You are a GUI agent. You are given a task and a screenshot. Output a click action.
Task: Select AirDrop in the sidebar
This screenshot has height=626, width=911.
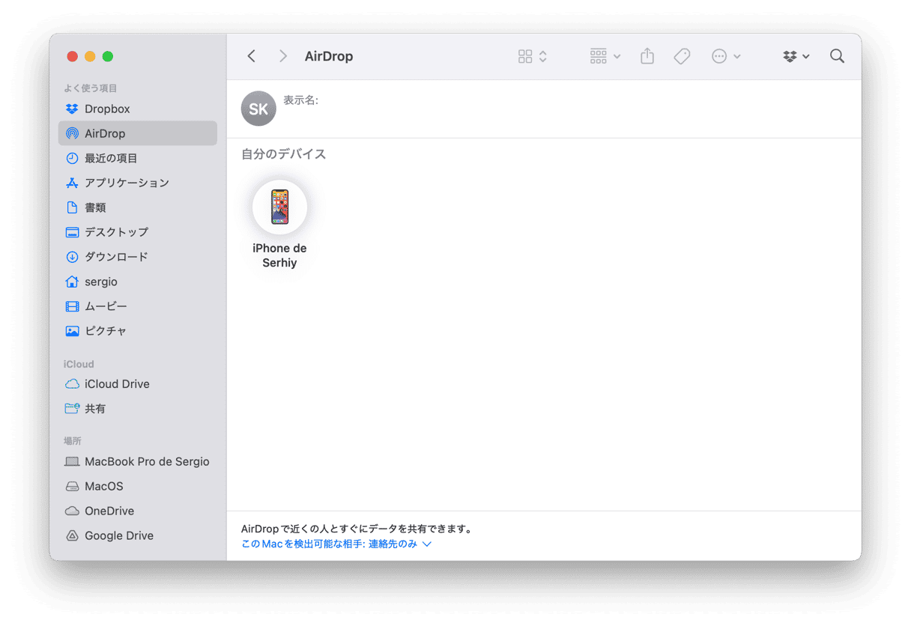[x=138, y=133]
